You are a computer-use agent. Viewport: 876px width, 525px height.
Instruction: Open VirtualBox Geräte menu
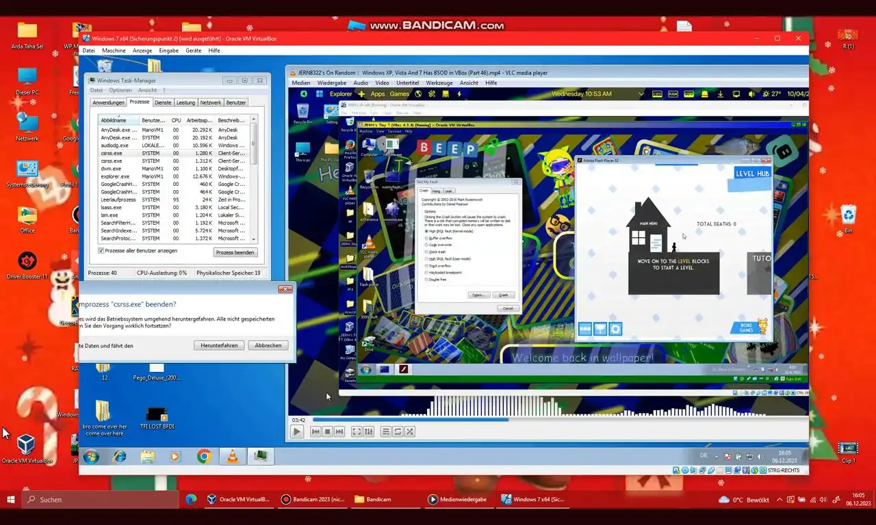193,51
